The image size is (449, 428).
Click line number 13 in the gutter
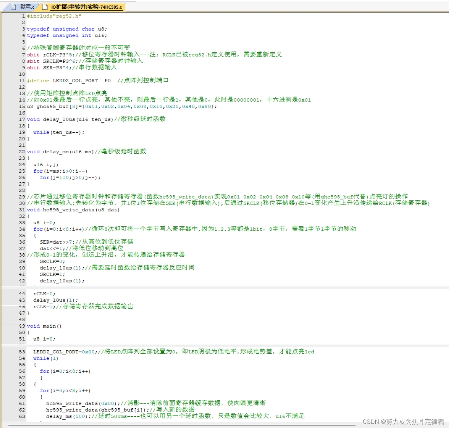(x=22, y=94)
